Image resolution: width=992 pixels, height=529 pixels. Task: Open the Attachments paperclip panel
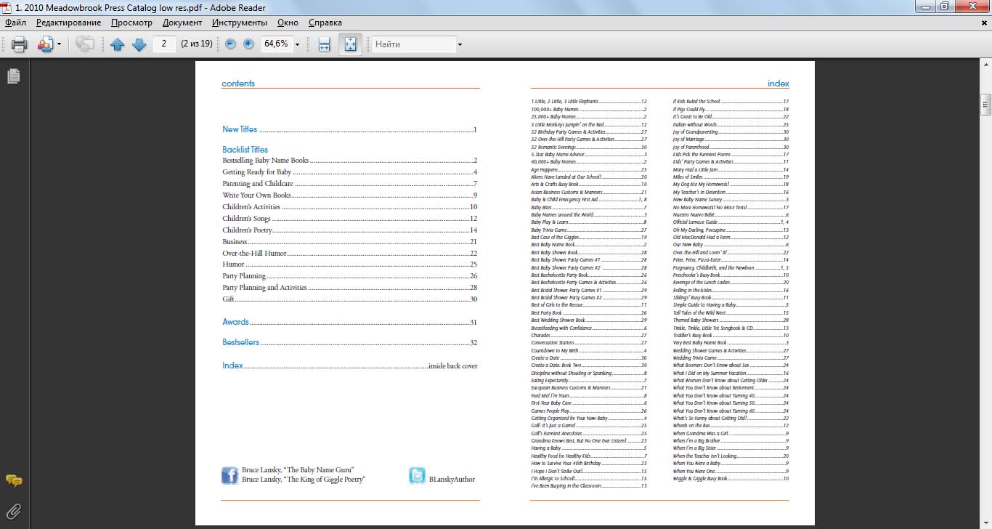tap(14, 510)
